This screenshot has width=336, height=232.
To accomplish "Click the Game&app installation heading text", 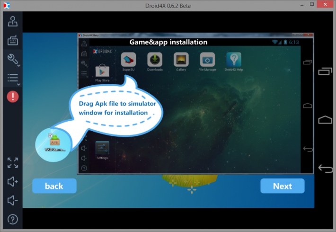I will [168, 42].
